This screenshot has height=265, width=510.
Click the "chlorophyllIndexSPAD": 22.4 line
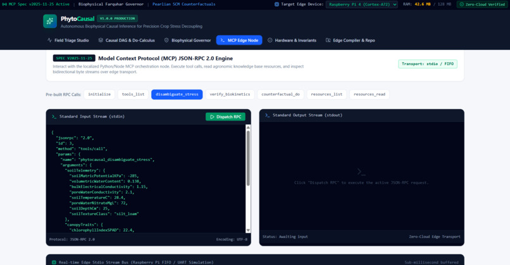(x=101, y=230)
